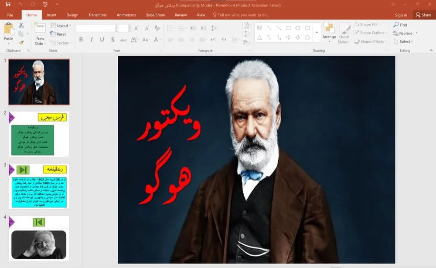Click the Line Spacing icon

(215, 28)
